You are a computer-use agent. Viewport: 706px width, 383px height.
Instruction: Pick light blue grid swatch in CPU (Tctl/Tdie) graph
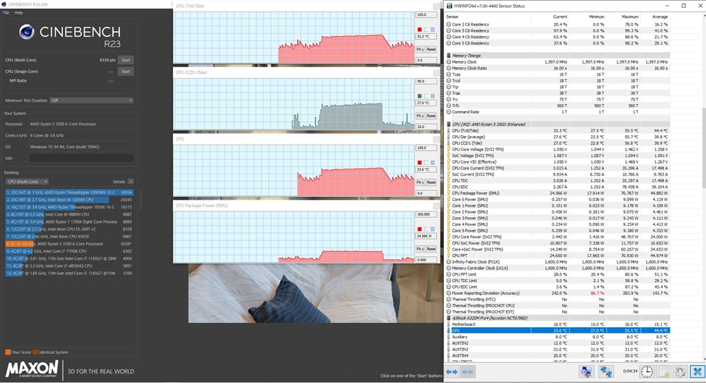(x=433, y=30)
